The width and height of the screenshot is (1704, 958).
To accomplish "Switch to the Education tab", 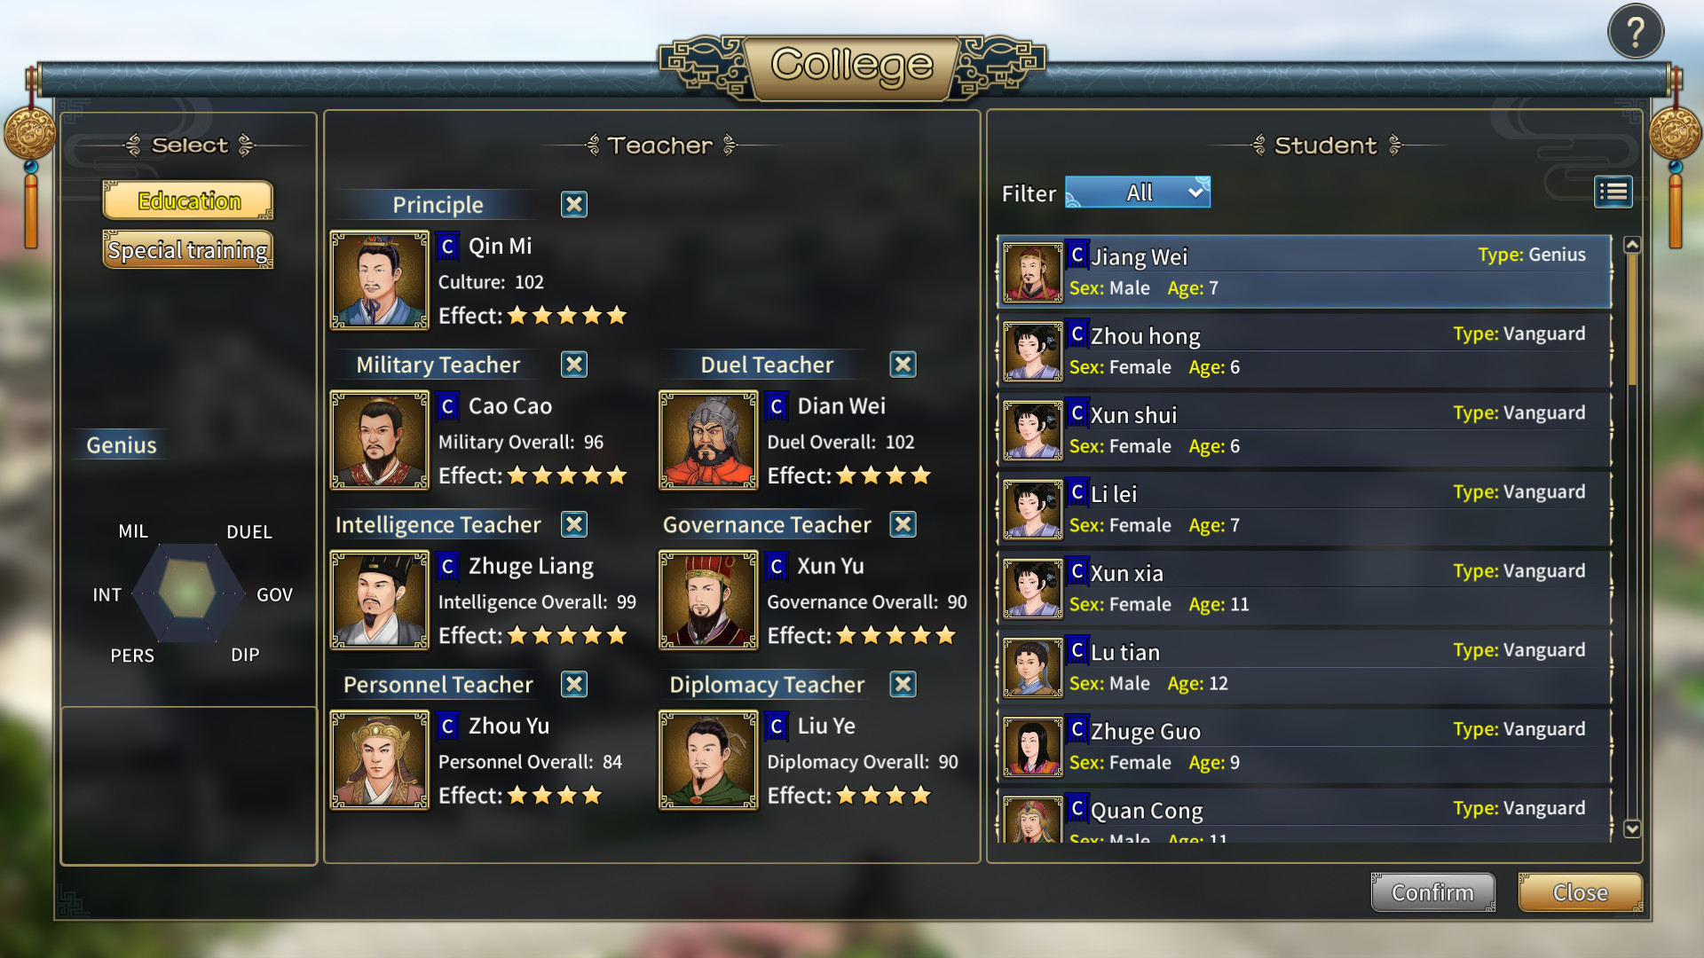I will pyautogui.click(x=188, y=200).
